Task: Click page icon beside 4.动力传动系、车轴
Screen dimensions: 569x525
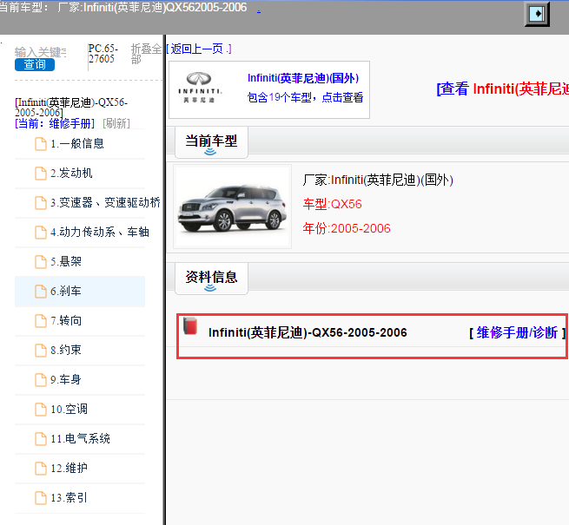Action: click(41, 233)
